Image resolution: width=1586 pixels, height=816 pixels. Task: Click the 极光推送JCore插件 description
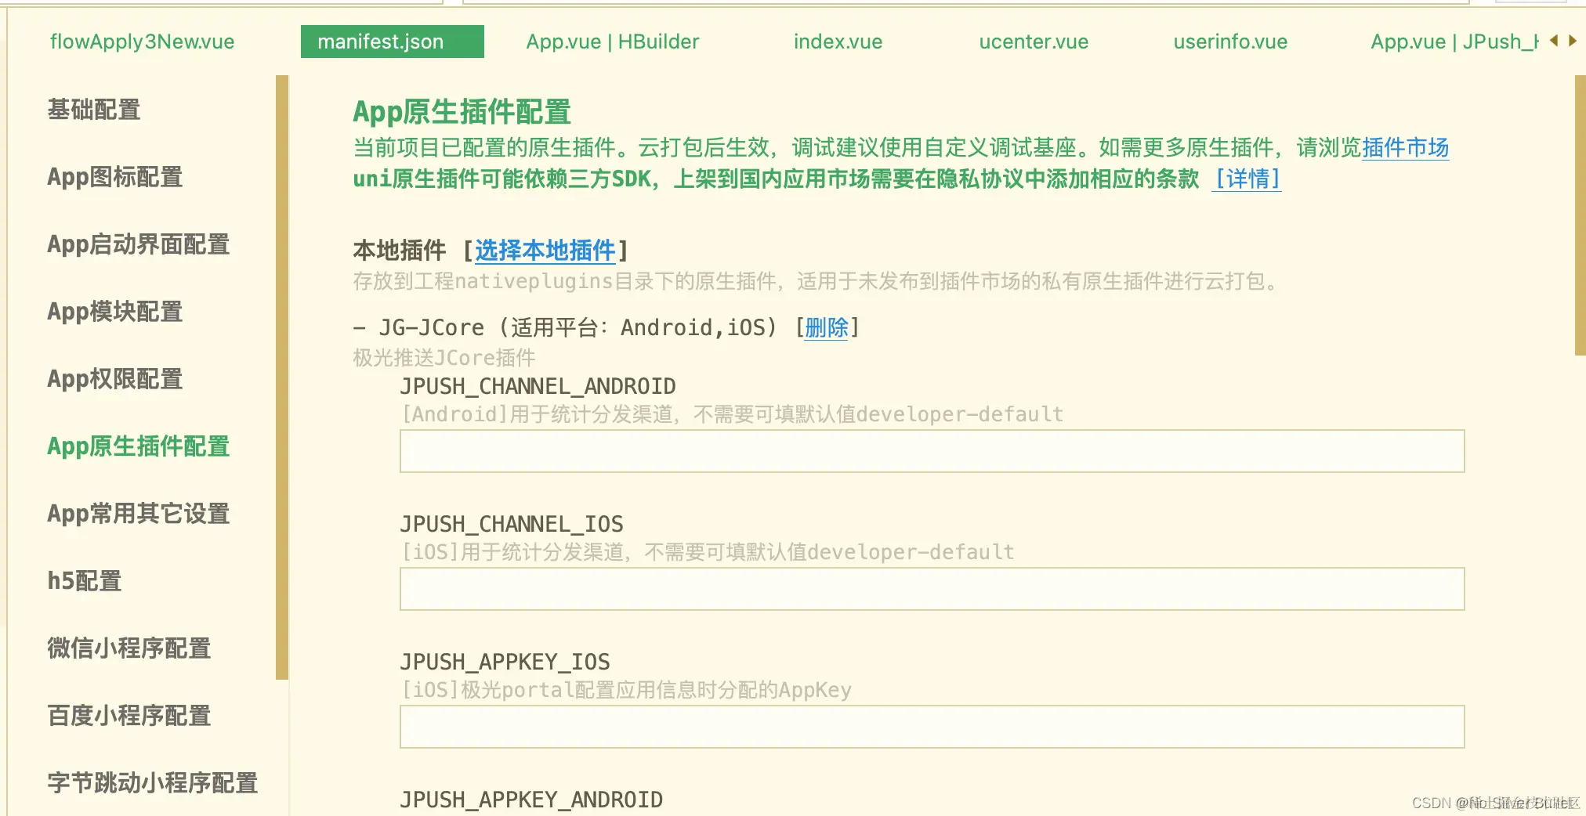pyautogui.click(x=444, y=358)
